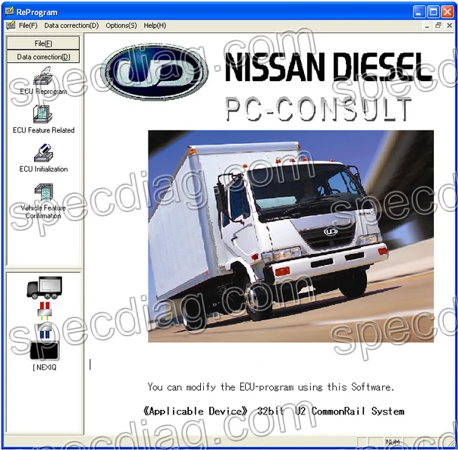Click the ReProgram title bar app icon
The width and height of the screenshot is (458, 450).
point(10,11)
